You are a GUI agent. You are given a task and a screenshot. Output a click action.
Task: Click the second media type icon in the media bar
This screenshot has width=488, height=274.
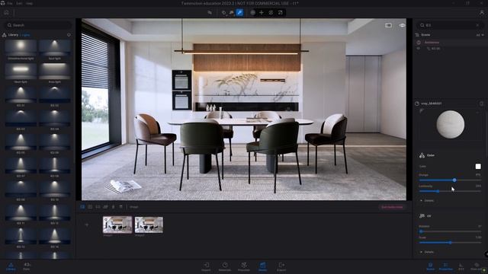(90, 207)
